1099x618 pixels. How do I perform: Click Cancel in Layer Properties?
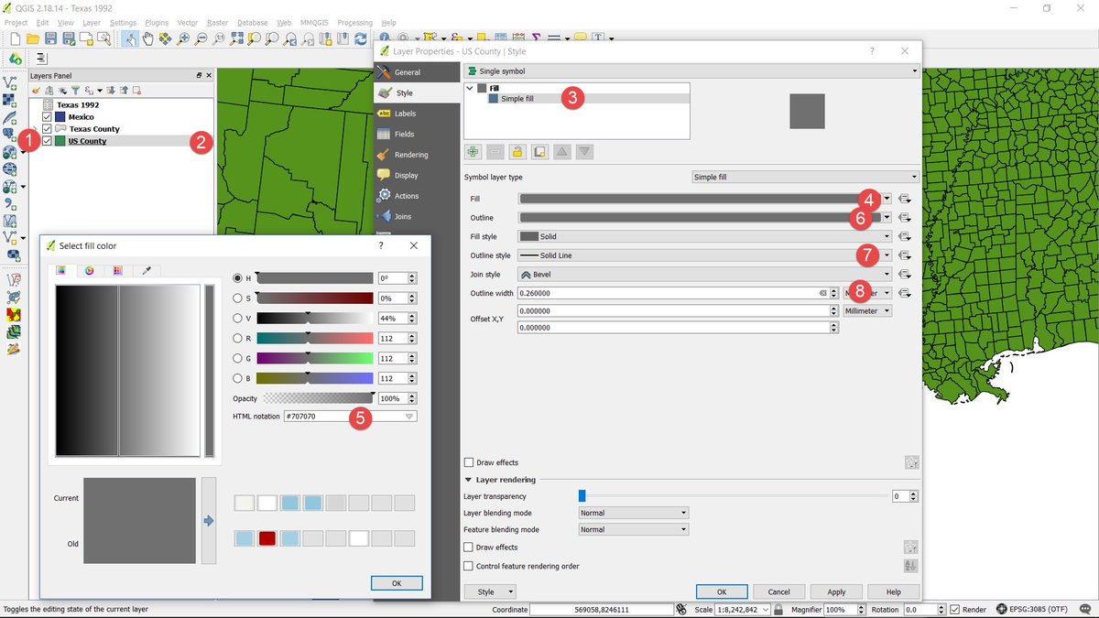(x=778, y=591)
